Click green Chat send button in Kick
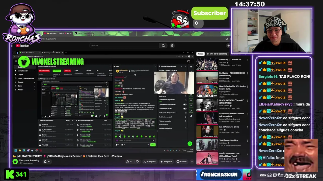Screen dimensions: 323x181 point(153,145)
